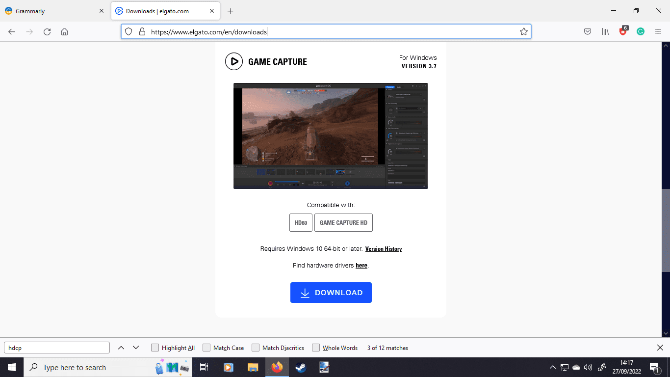Follow the hardware drivers 'here' link
The image size is (670, 377).
(361, 266)
